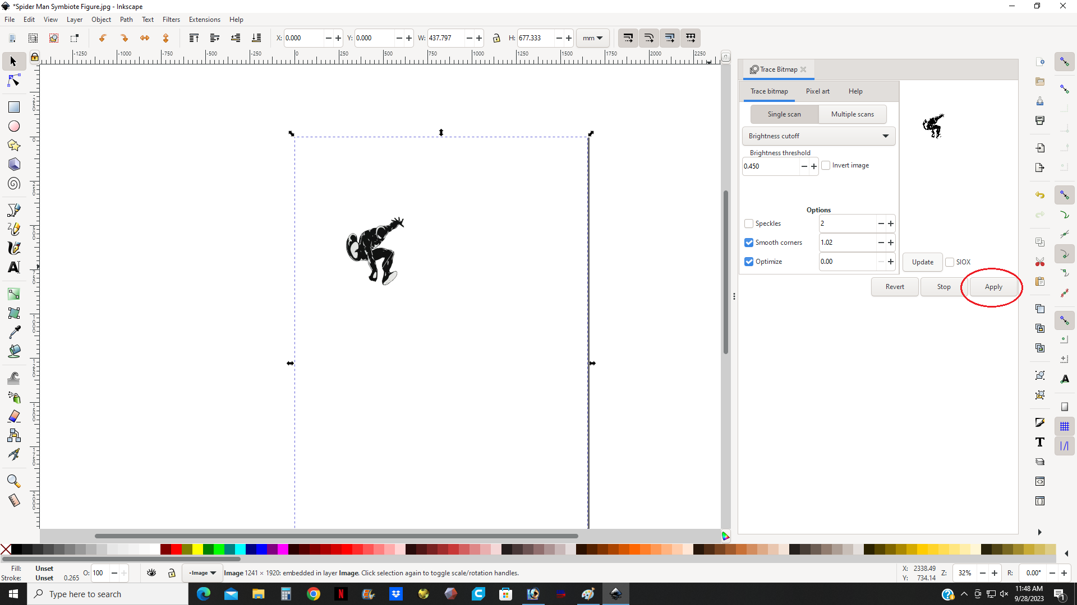The height and width of the screenshot is (605, 1077).
Task: Select the Zoom magnifier tool
Action: pyautogui.click(x=14, y=481)
